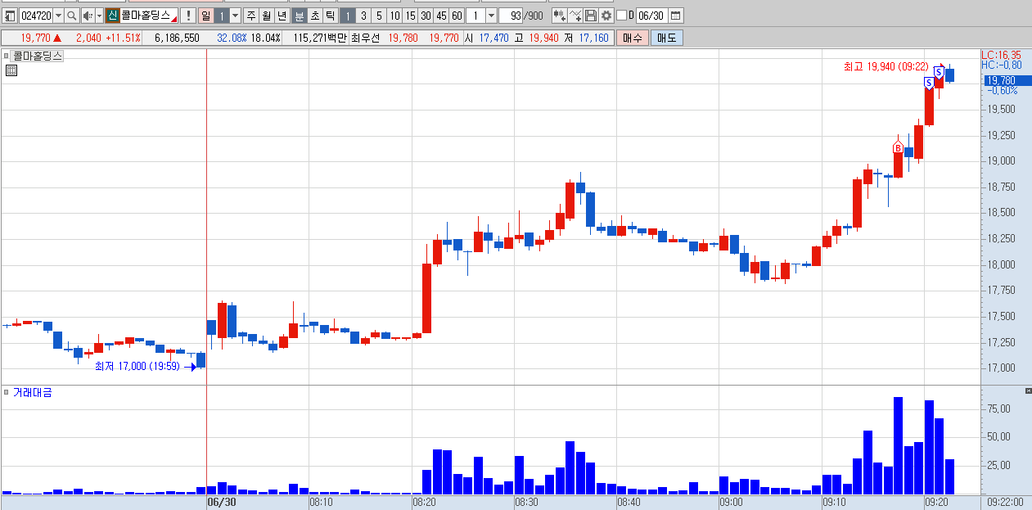Click the 거래대금 volume panel label

[32, 392]
